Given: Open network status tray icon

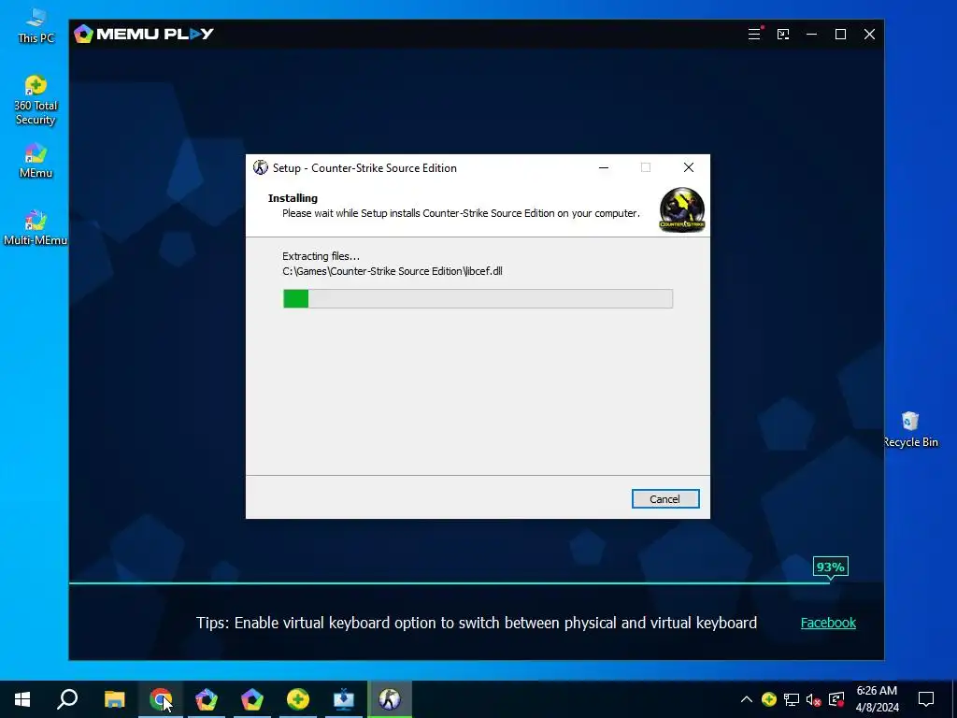Looking at the screenshot, I should pyautogui.click(x=792, y=699).
